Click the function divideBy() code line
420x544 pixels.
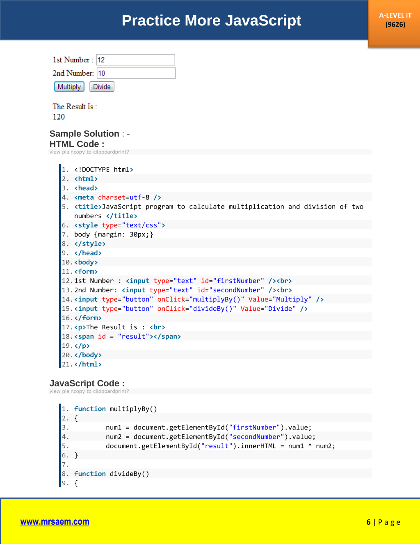[217, 474]
